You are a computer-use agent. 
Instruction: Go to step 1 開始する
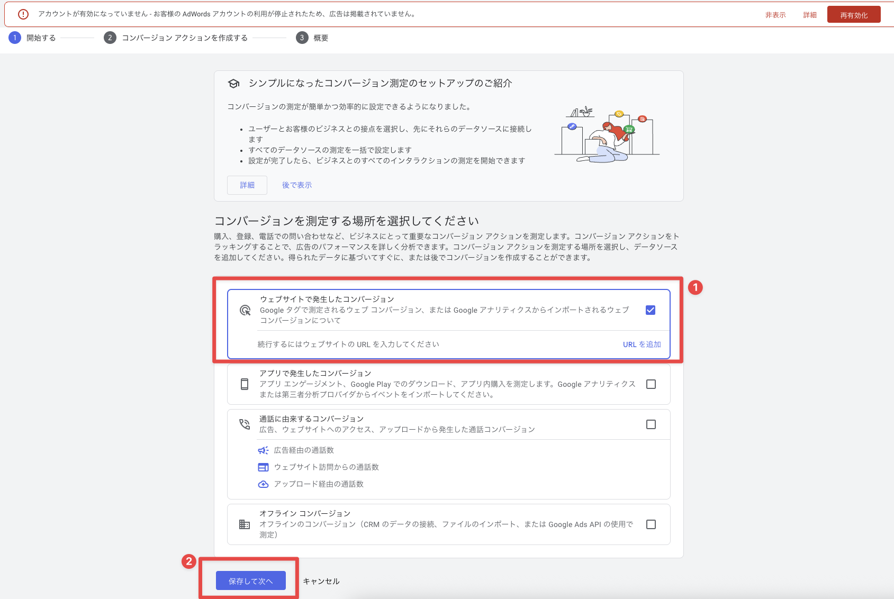pyautogui.click(x=33, y=38)
